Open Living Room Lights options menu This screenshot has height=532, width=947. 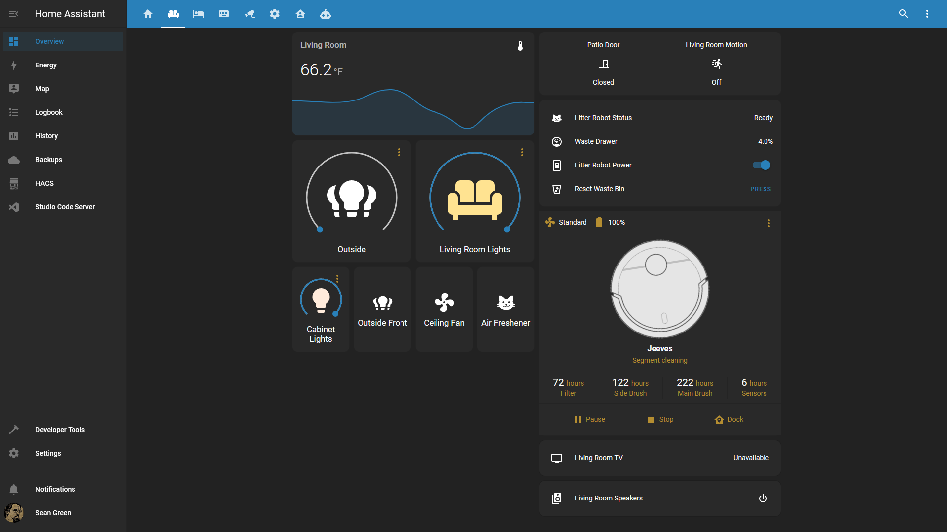tap(522, 153)
